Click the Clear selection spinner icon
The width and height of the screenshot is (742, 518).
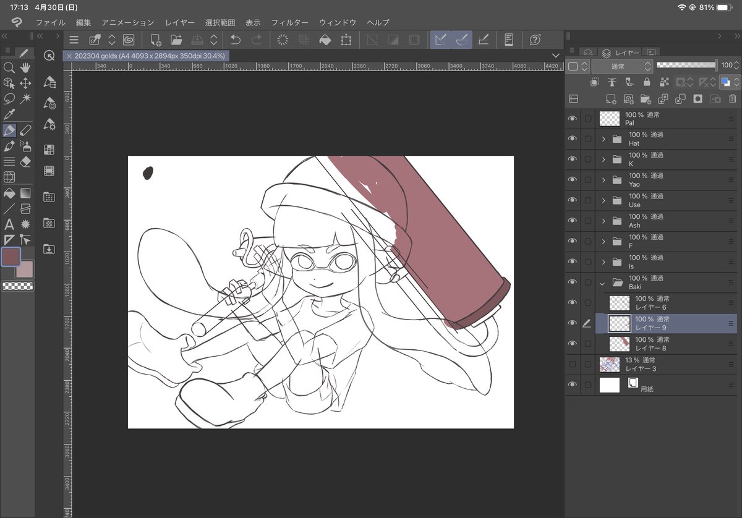tap(283, 40)
